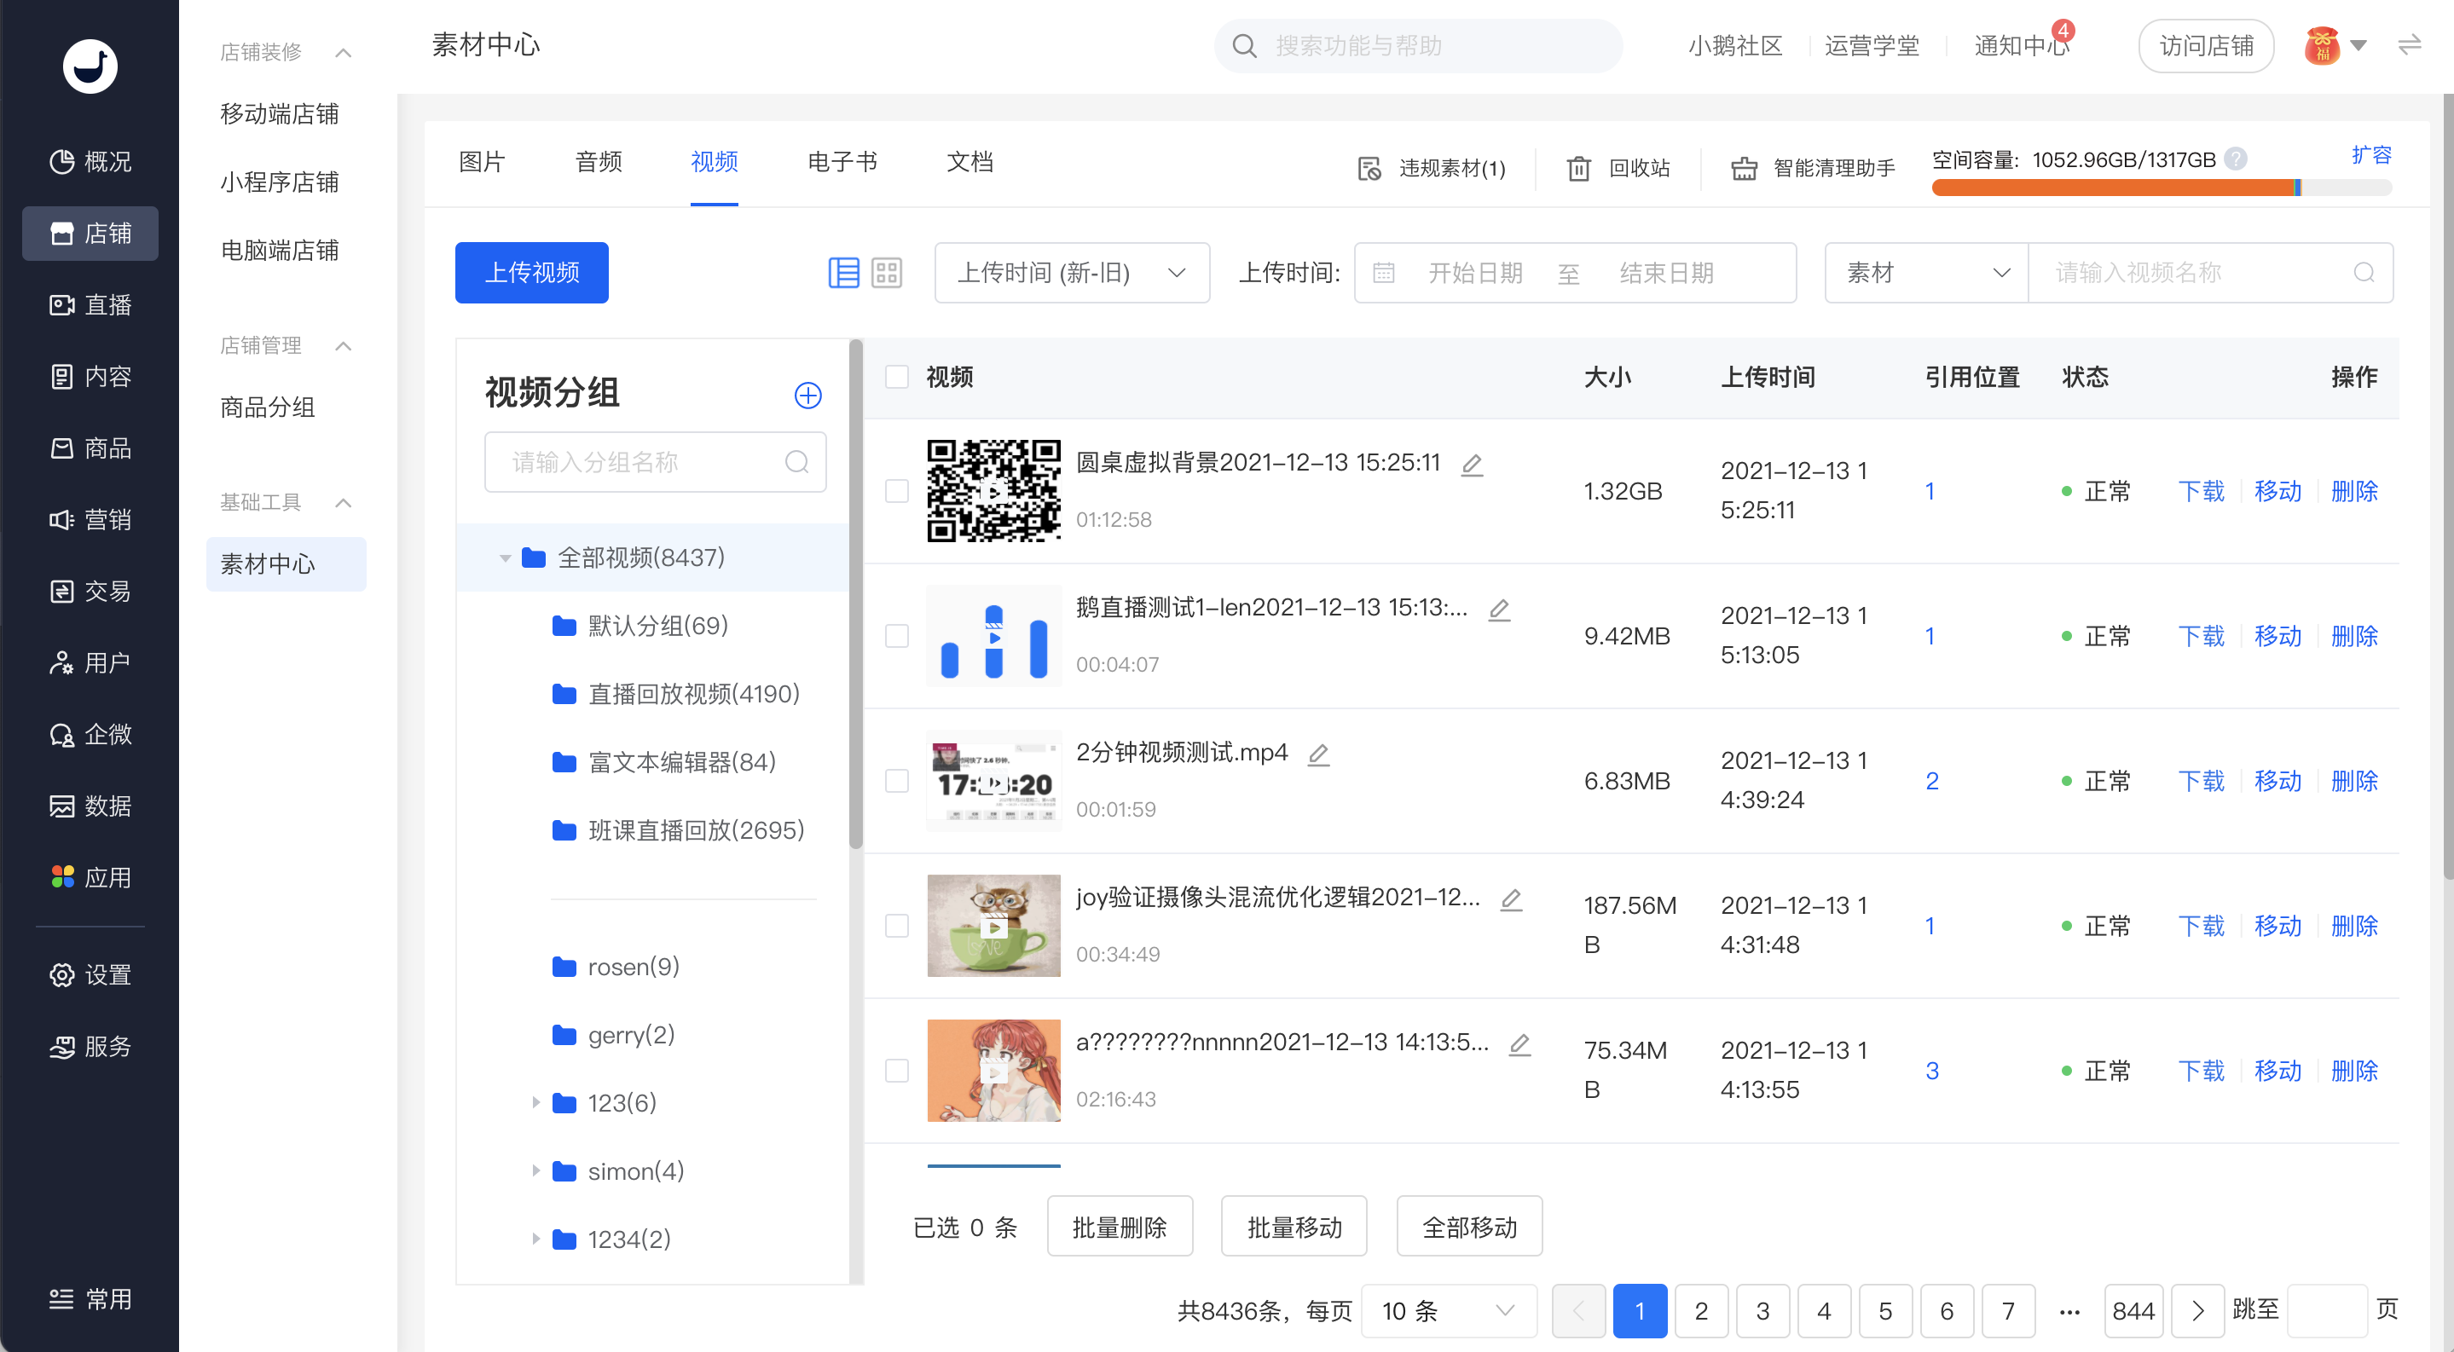This screenshot has width=2454, height=1352.
Task: Click search icon in video name field
Action: coord(2364,274)
